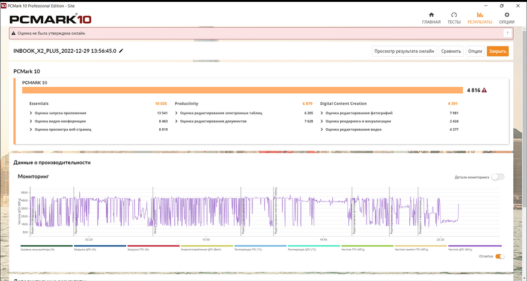The height and width of the screenshot is (281, 527).
Task: Click the PCMark 10 logo
Action: tap(50, 19)
